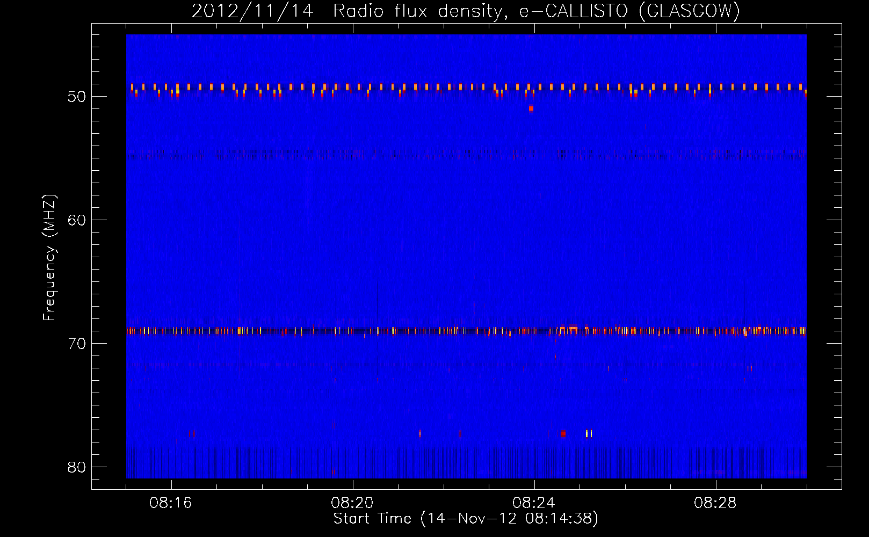This screenshot has width=869, height=537.
Task: Click the '60' frequency tick label
Action: [x=77, y=220]
